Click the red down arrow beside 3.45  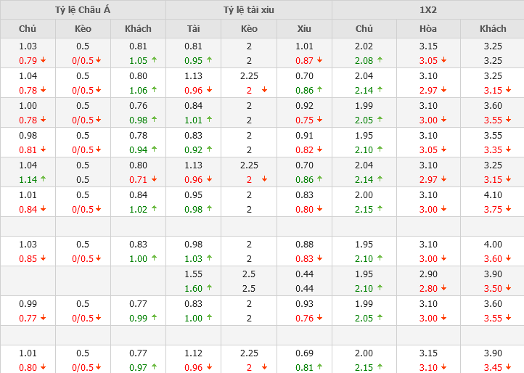[x=508, y=368]
